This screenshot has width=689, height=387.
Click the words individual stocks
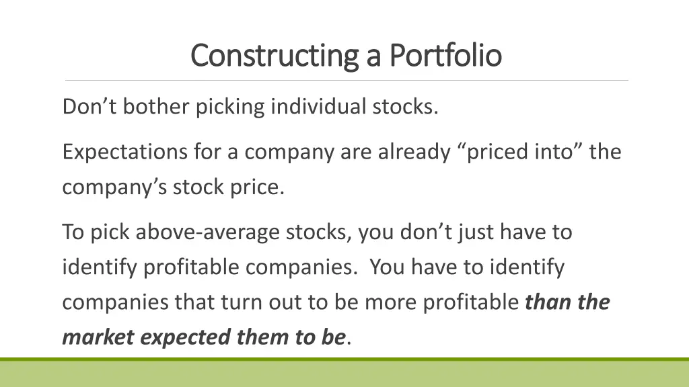click(x=355, y=107)
